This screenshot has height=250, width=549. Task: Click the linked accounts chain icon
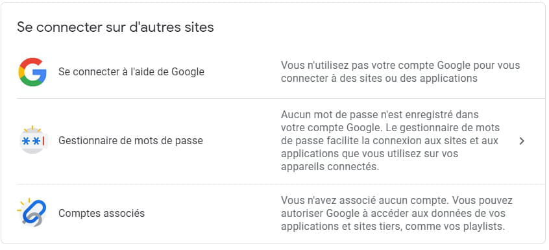click(32, 212)
